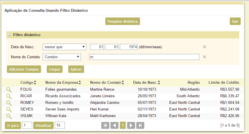The height and width of the screenshot is (134, 249).
Task: Open the 'Contém' condition dropdown
Action: 62,57
